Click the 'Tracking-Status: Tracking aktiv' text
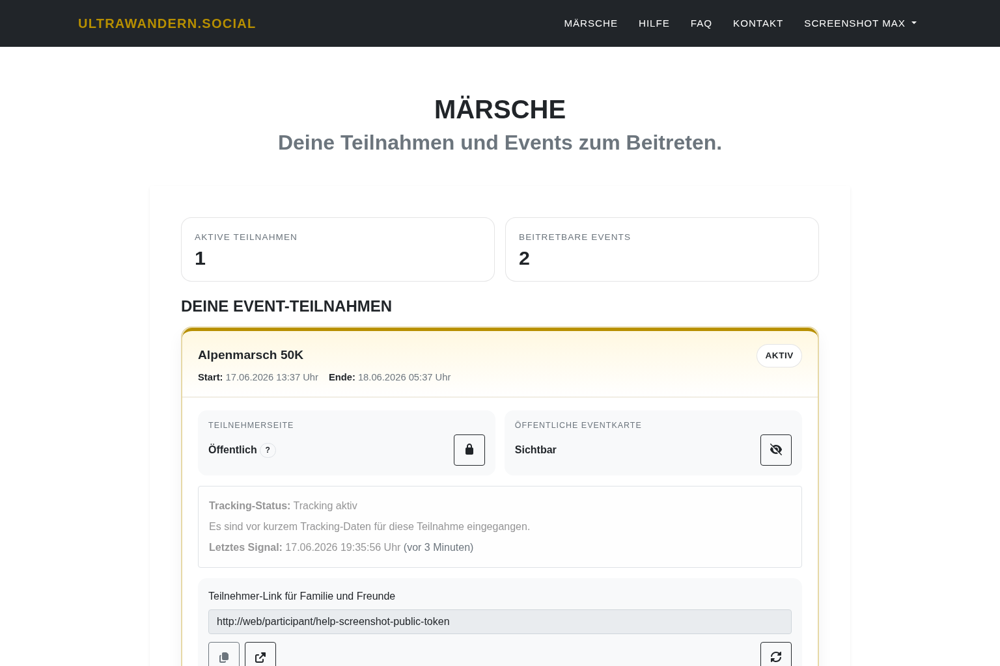The image size is (1000, 666). pyautogui.click(x=283, y=506)
